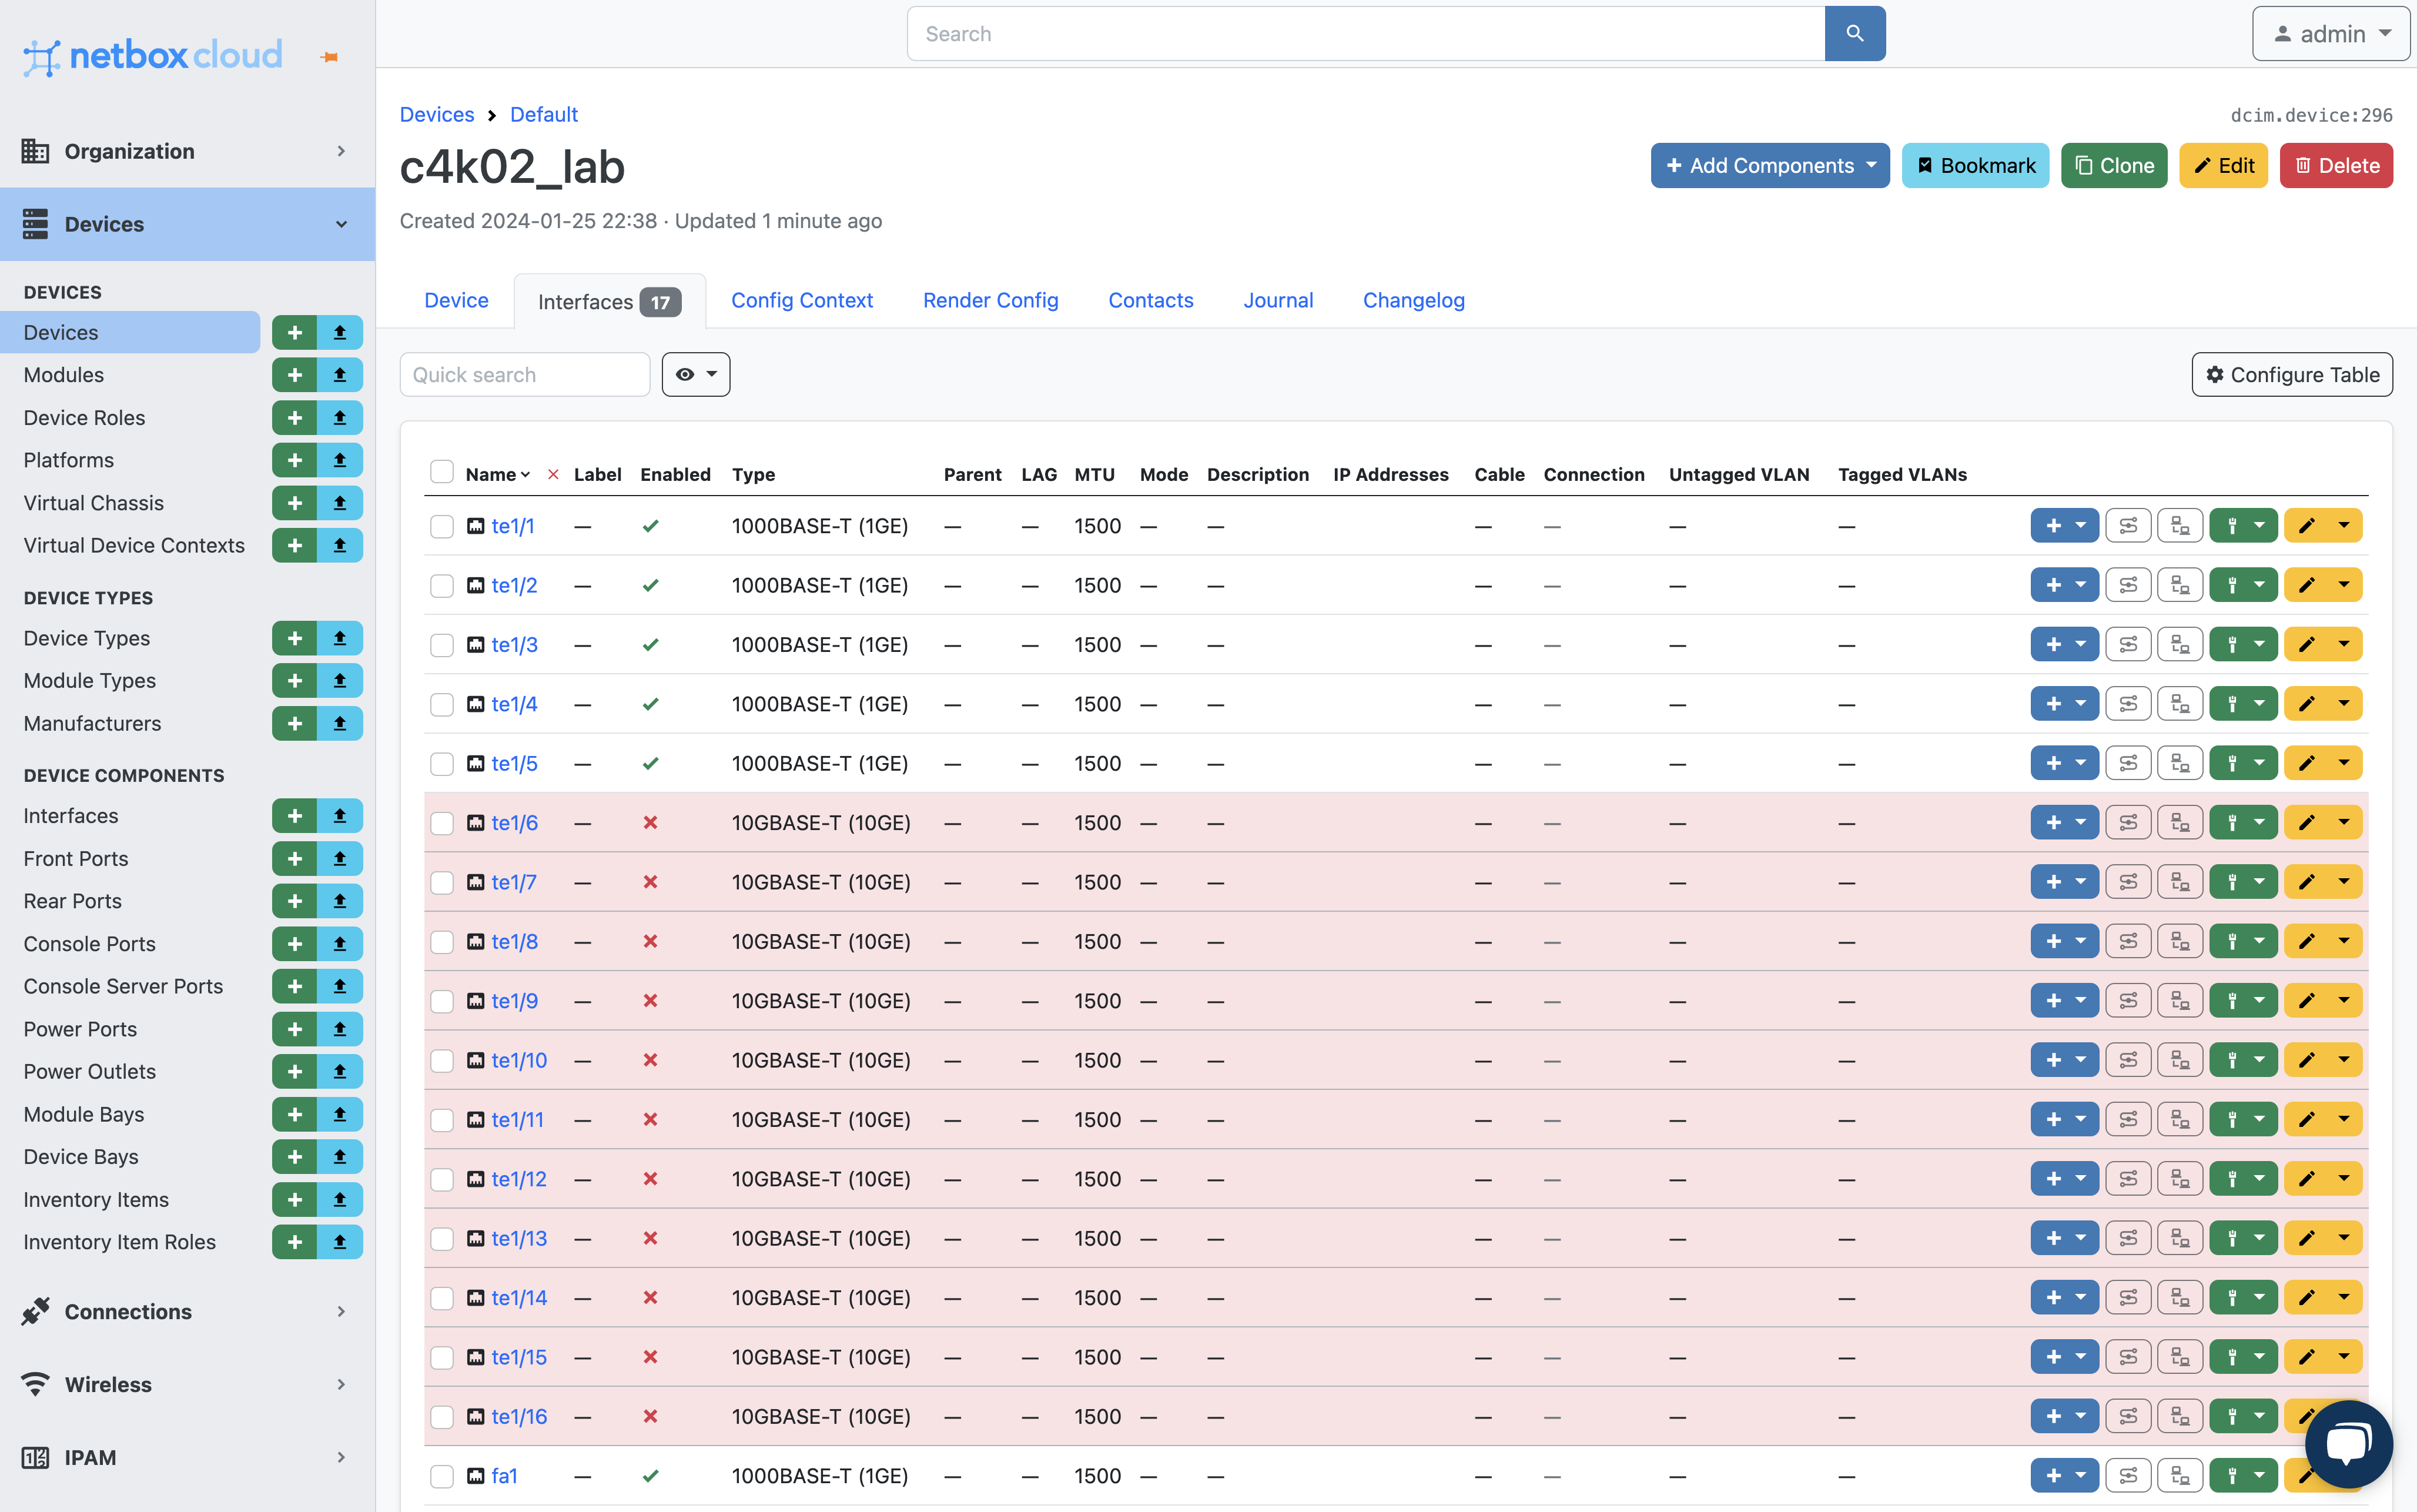The width and height of the screenshot is (2417, 1512).
Task: Click the pin icon beside netbox logo
Action: pos(329,57)
